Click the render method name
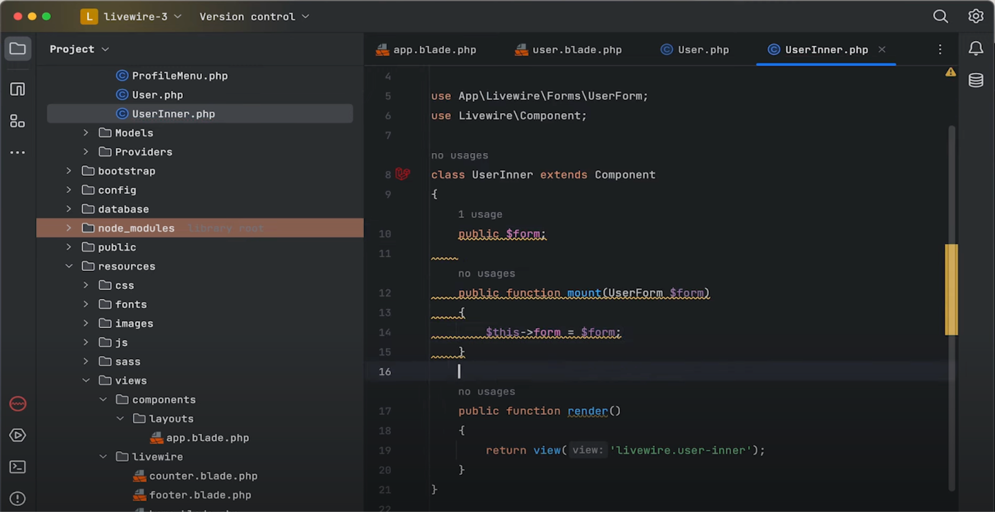The width and height of the screenshot is (995, 512). click(588, 411)
